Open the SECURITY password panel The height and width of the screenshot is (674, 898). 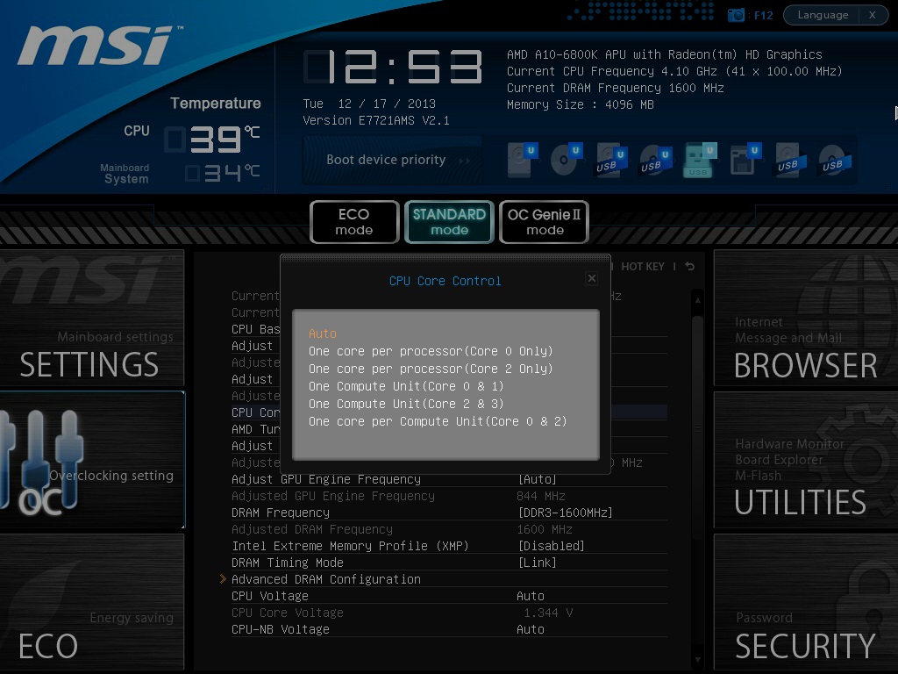click(806, 602)
